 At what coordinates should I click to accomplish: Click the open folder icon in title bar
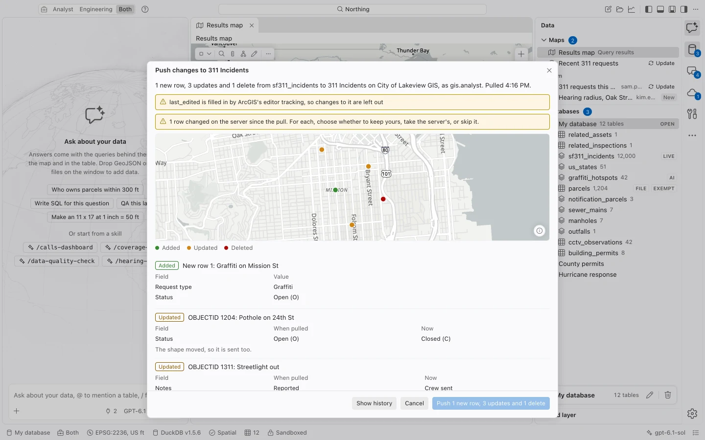tap(620, 9)
